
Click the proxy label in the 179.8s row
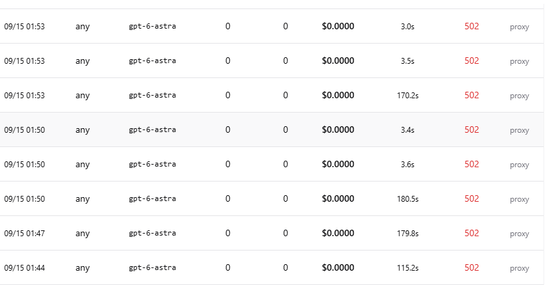tap(519, 234)
